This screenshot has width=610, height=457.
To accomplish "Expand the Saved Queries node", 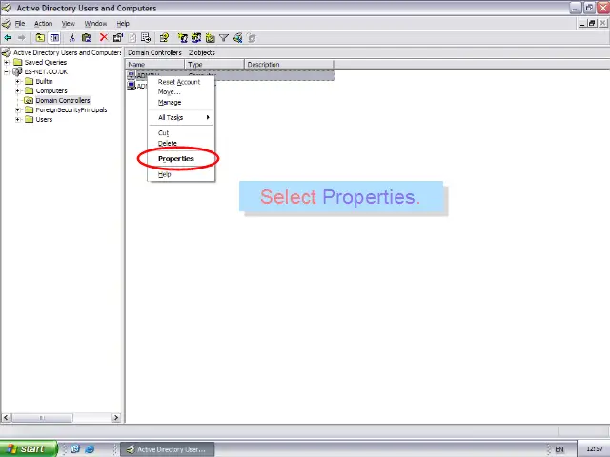I will 7,62.
